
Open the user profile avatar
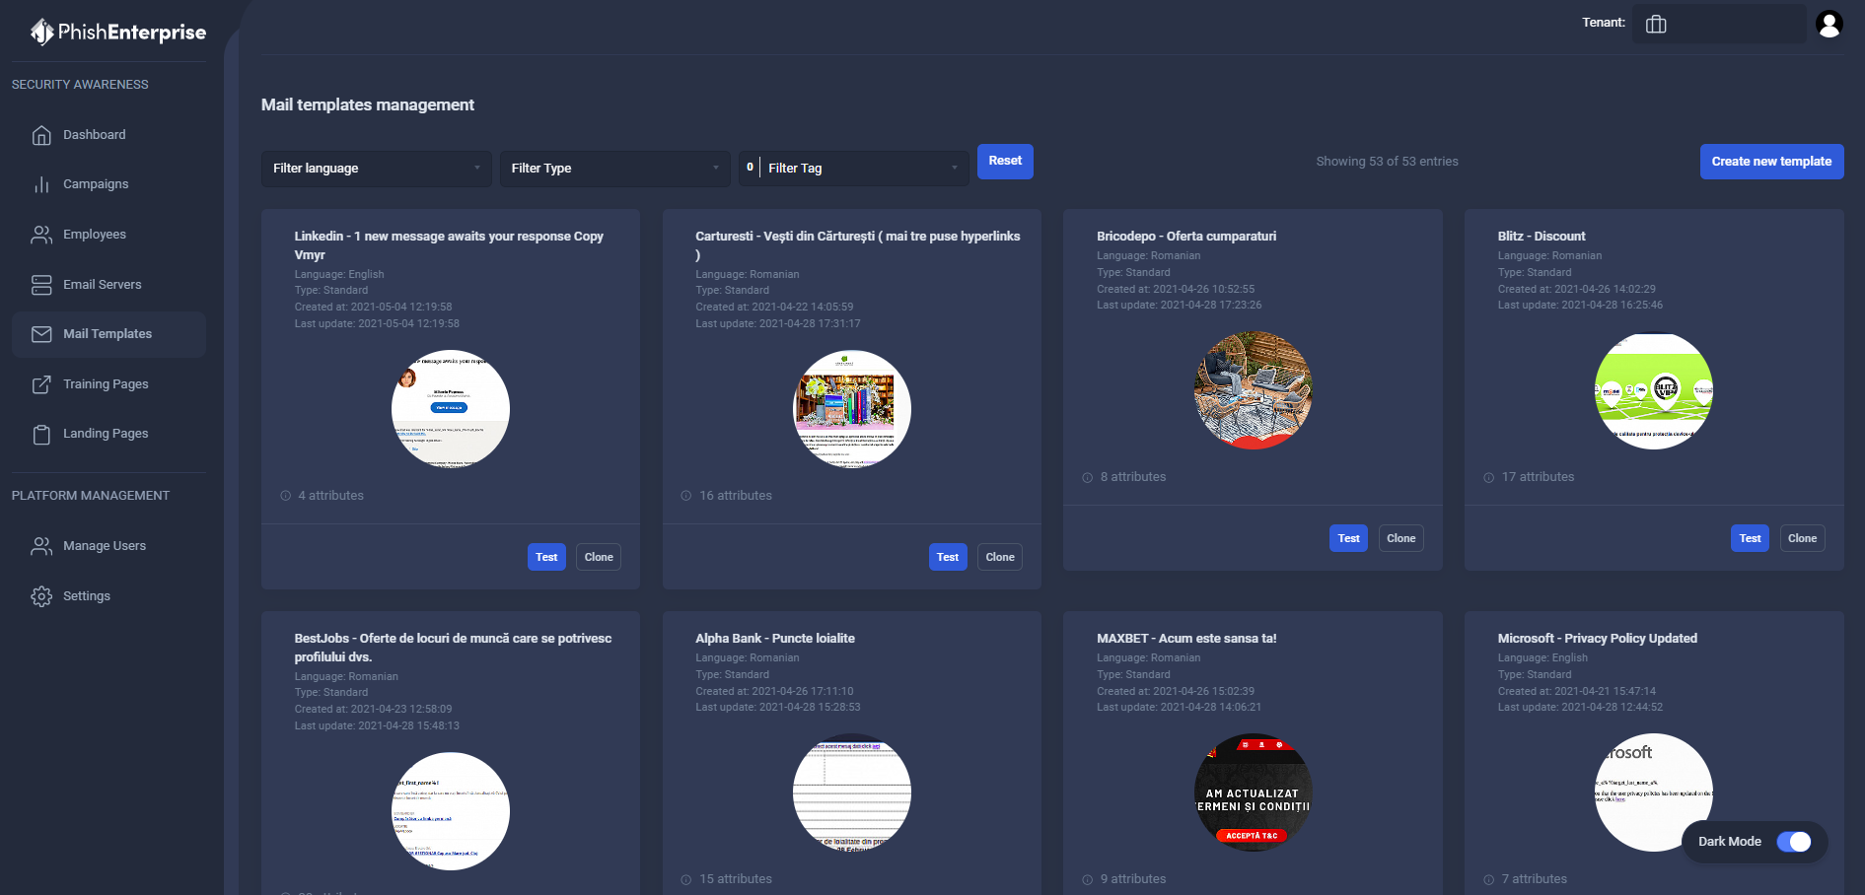pos(1829,24)
